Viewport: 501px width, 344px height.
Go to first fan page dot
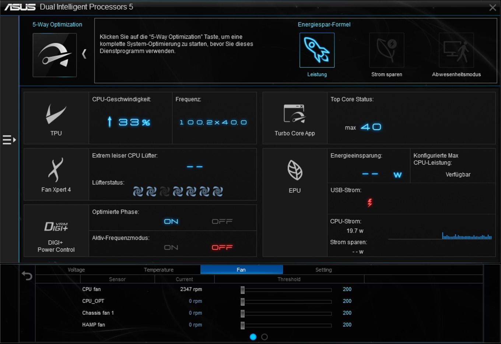pos(253,337)
